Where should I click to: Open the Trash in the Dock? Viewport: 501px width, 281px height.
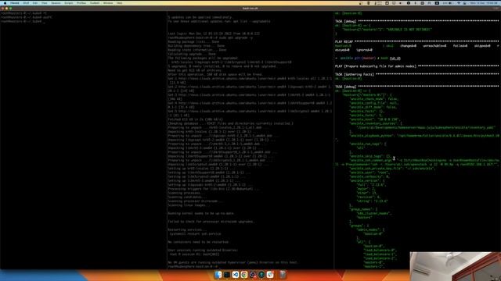pos(283,274)
